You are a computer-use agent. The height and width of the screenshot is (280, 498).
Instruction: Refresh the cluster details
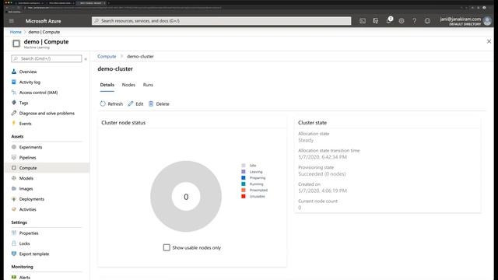click(x=111, y=103)
